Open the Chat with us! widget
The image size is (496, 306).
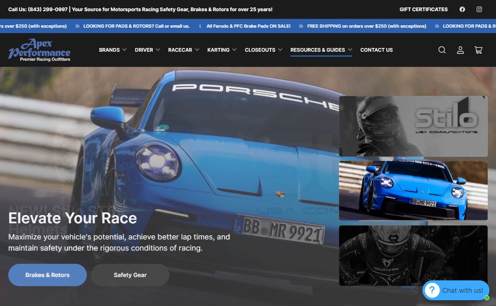456,290
